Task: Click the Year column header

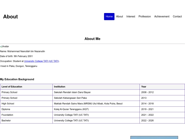Action: coord(162,86)
